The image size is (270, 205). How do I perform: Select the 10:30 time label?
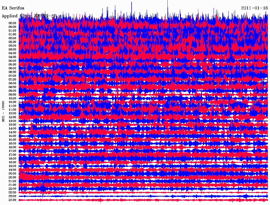(x=12, y=102)
